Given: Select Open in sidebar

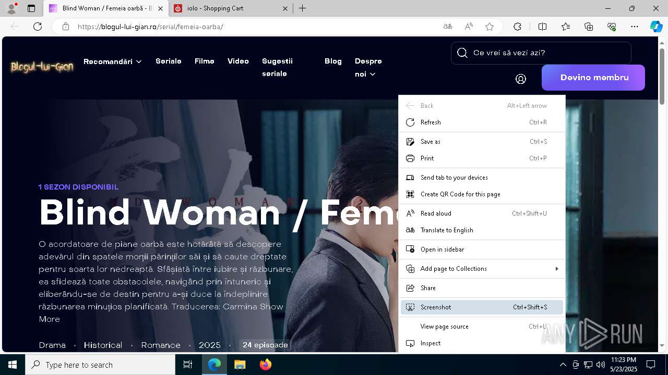Looking at the screenshot, I should 482,249.
